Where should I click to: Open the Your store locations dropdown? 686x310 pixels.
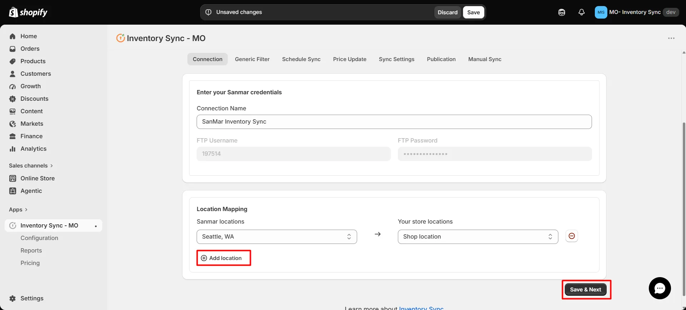coord(478,237)
